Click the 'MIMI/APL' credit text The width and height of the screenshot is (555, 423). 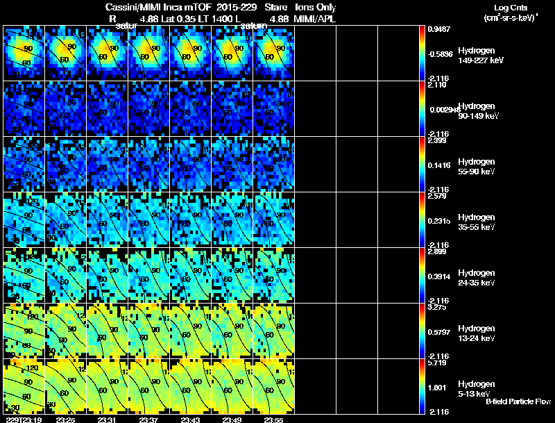click(315, 19)
